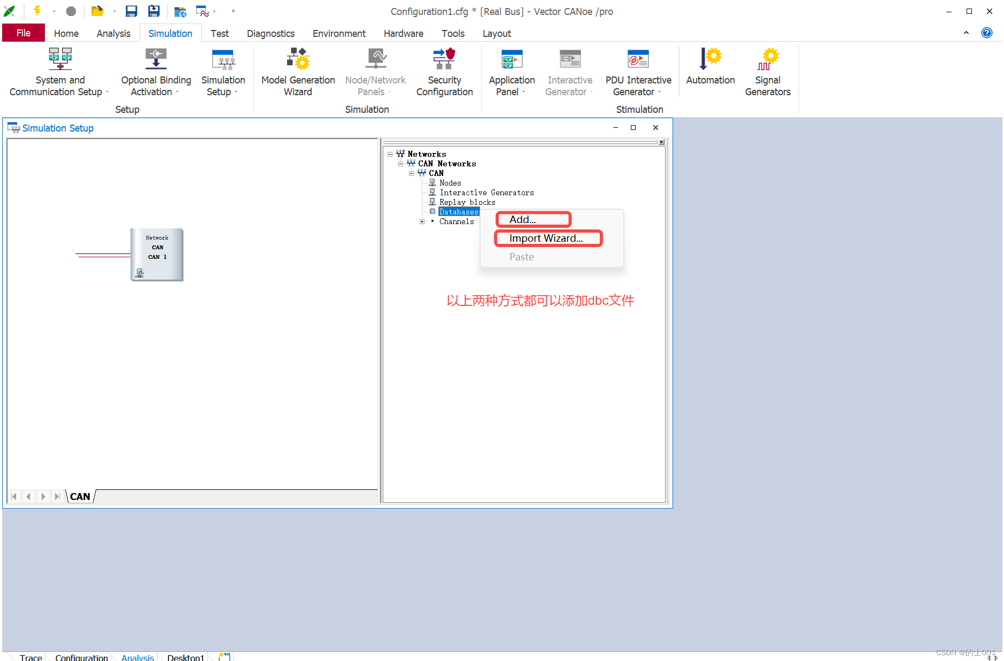
Task: Switch to the Home ribbon tab
Action: (66, 33)
